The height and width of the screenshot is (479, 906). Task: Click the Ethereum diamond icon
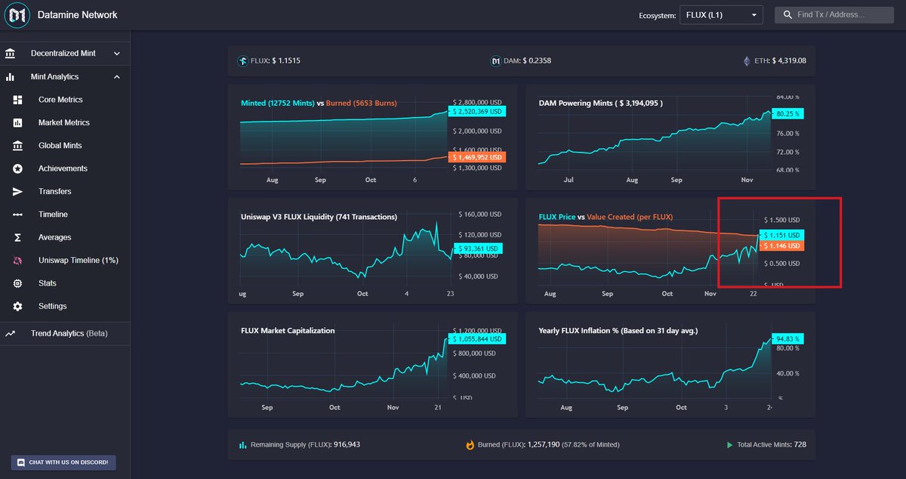pos(747,60)
